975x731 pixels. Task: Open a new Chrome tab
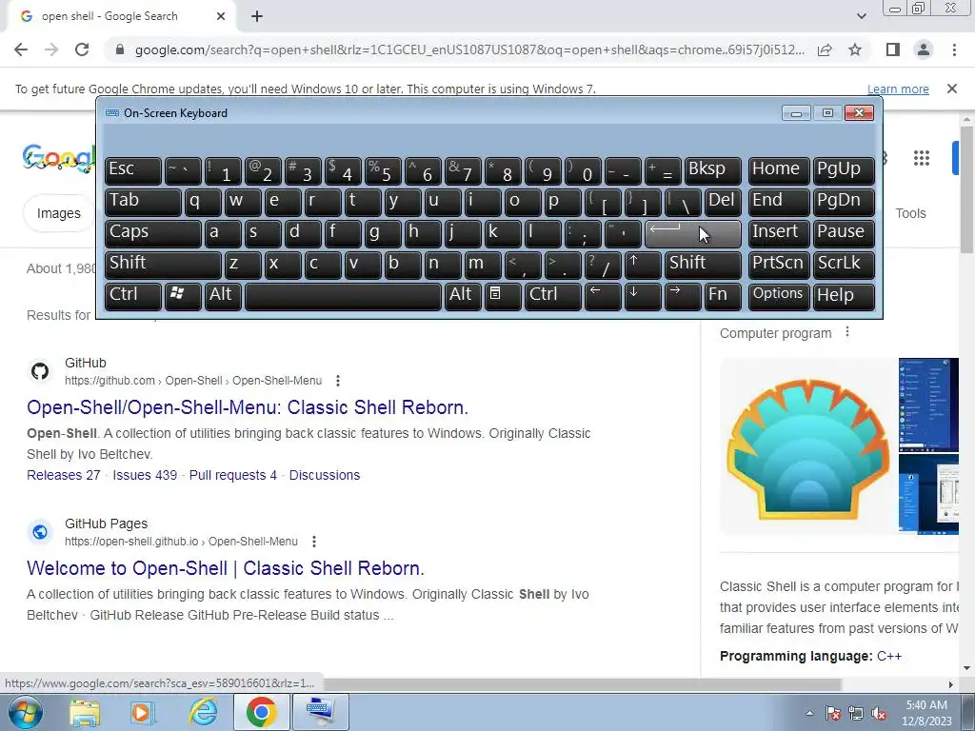pos(257,16)
